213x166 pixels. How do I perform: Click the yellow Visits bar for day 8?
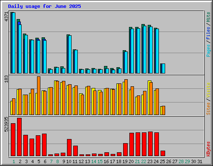tap(55, 98)
